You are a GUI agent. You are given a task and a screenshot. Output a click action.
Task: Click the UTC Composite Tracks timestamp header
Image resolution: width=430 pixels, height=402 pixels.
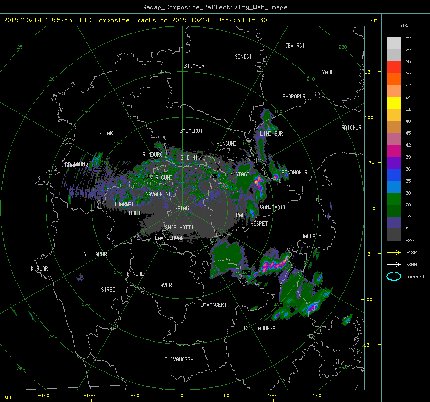135,20
